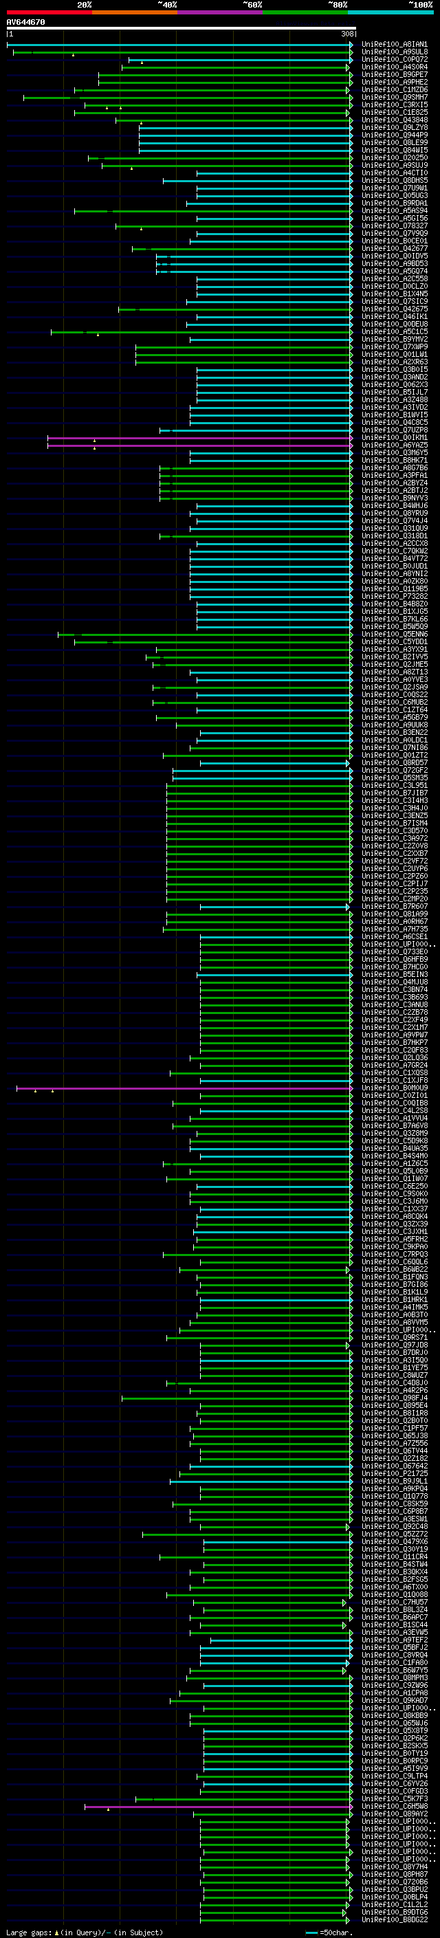Click label UniRef100_Q43848
Image resolution: width=440 pixels, height=1938 pixels.
[395, 120]
